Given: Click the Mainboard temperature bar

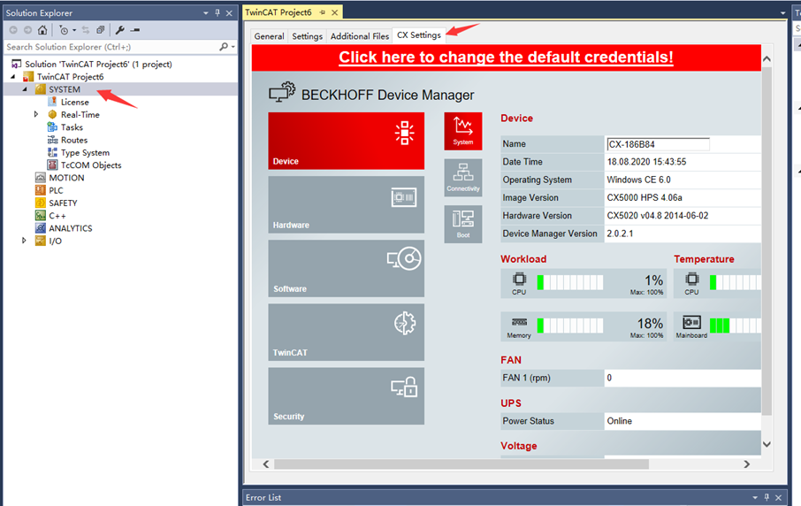Looking at the screenshot, I should [x=735, y=326].
